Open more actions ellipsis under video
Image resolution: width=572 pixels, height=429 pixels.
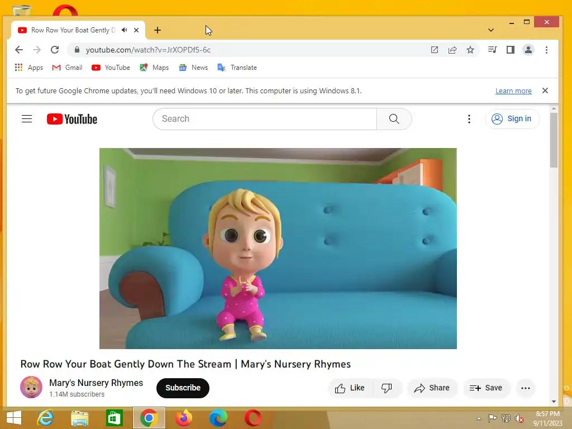[x=526, y=388]
